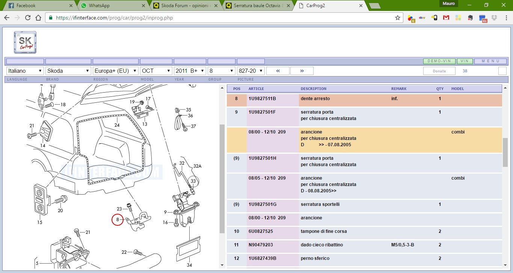This screenshot has width=513, height=273.
Task: Click the 'perno sferico' description
Action: [x=315, y=258]
